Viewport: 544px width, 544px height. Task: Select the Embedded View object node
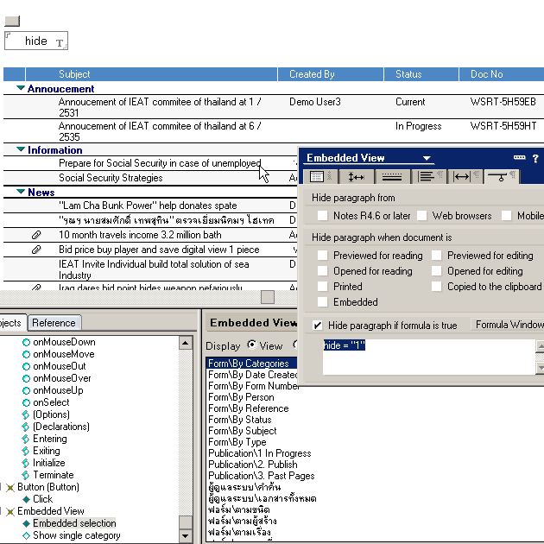click(51, 511)
